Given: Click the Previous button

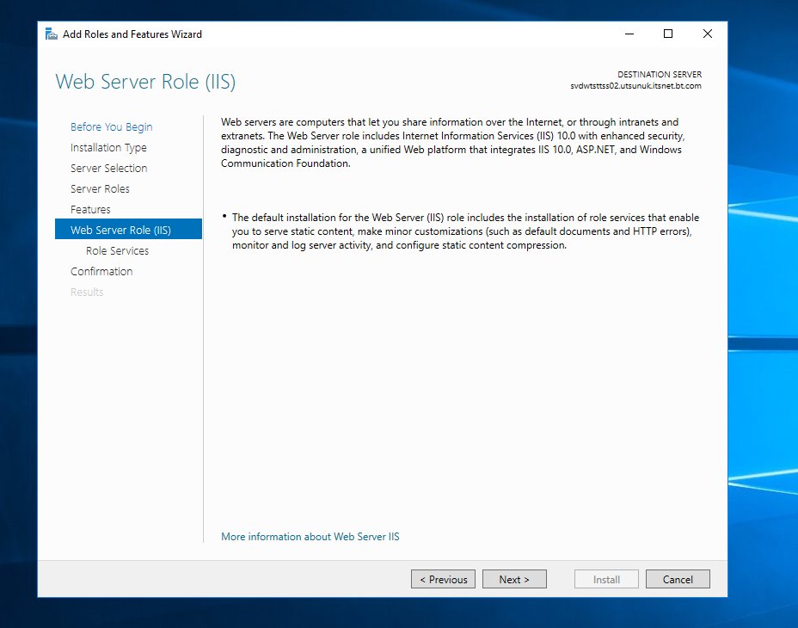Looking at the screenshot, I should [443, 579].
